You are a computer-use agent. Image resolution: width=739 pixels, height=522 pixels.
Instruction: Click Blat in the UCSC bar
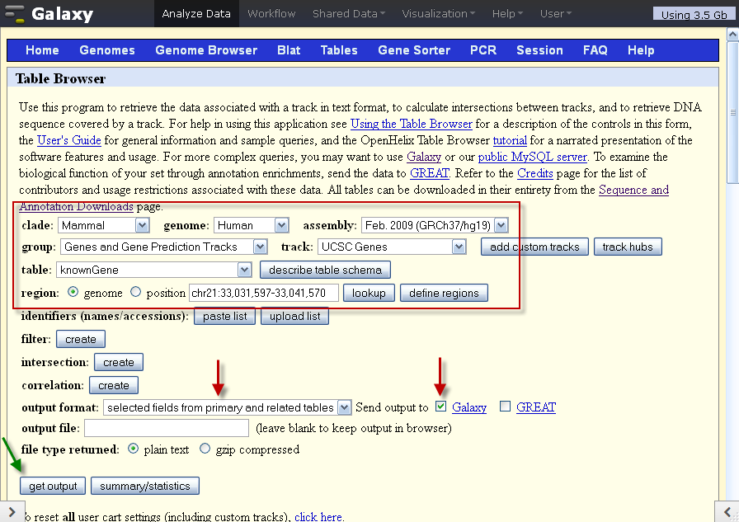coord(289,50)
